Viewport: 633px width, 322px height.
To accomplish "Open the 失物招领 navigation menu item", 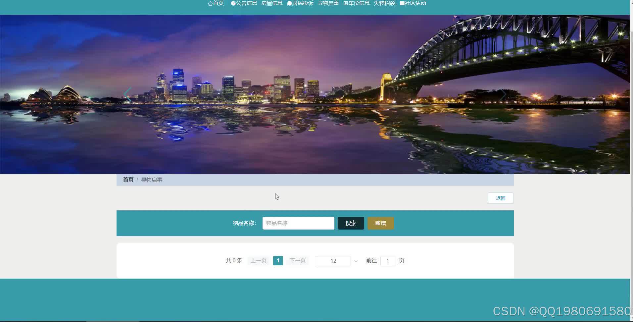I will coord(384,3).
